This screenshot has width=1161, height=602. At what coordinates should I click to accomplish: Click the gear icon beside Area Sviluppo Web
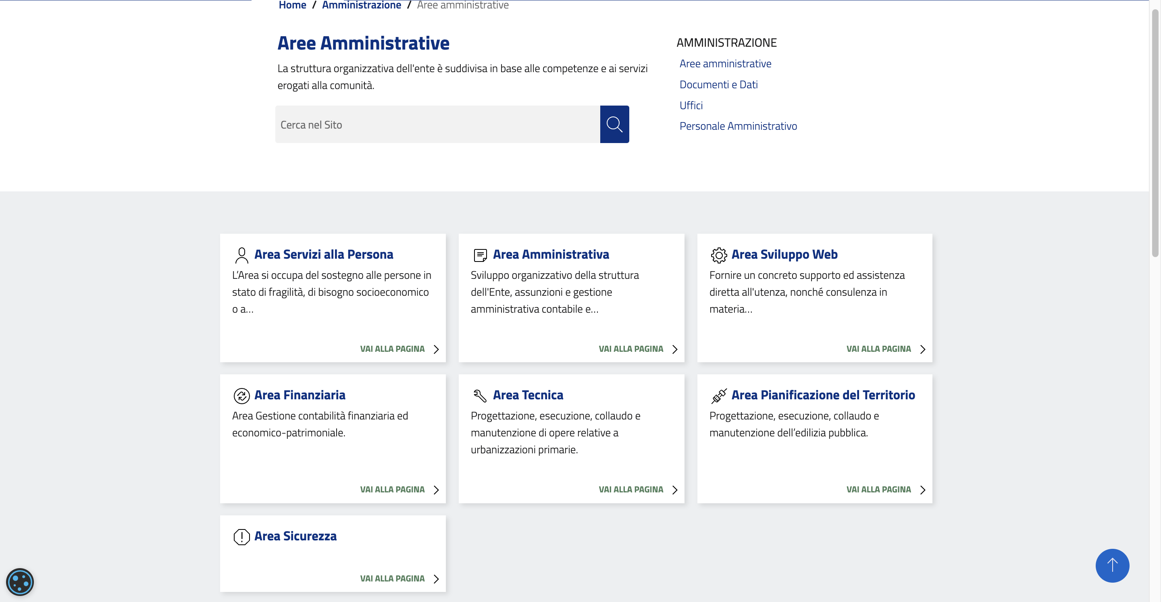click(x=718, y=255)
